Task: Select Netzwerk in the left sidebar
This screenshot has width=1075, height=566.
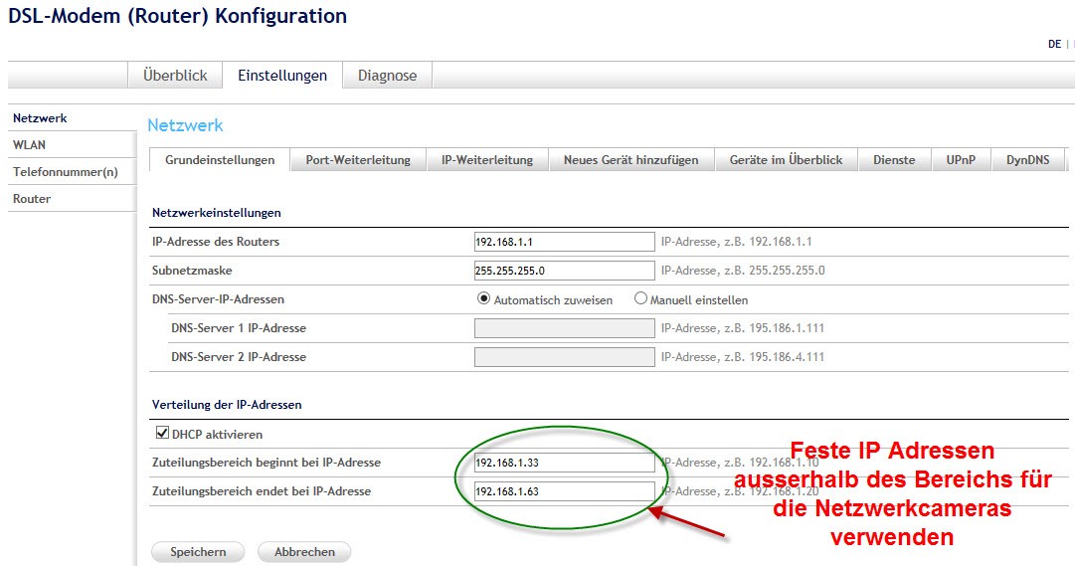Action: pyautogui.click(x=40, y=118)
